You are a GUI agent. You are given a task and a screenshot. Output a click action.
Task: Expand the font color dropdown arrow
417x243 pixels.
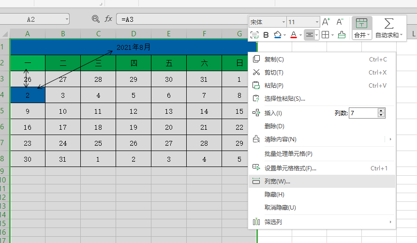pos(300,35)
